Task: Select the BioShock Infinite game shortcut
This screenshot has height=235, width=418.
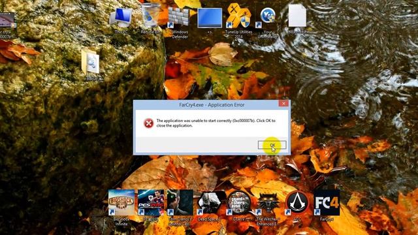Action: [121, 208]
